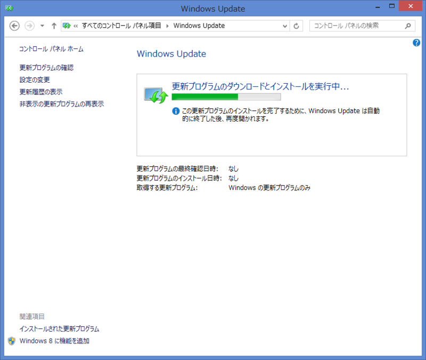This screenshot has height=360, width=426.
Task: Click Windows 8 に機能を追加 link
Action: pos(54,341)
